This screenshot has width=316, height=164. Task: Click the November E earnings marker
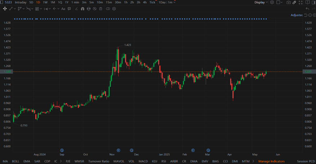click(119, 150)
